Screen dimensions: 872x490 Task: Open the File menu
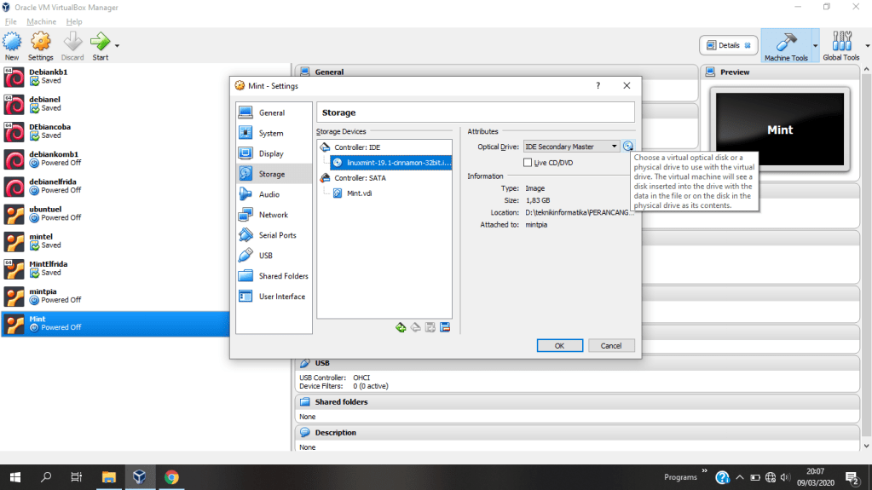pyautogui.click(x=10, y=21)
